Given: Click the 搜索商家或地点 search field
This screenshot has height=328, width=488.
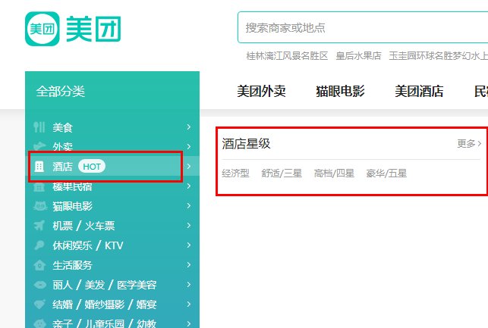Looking at the screenshot, I should pos(363,27).
